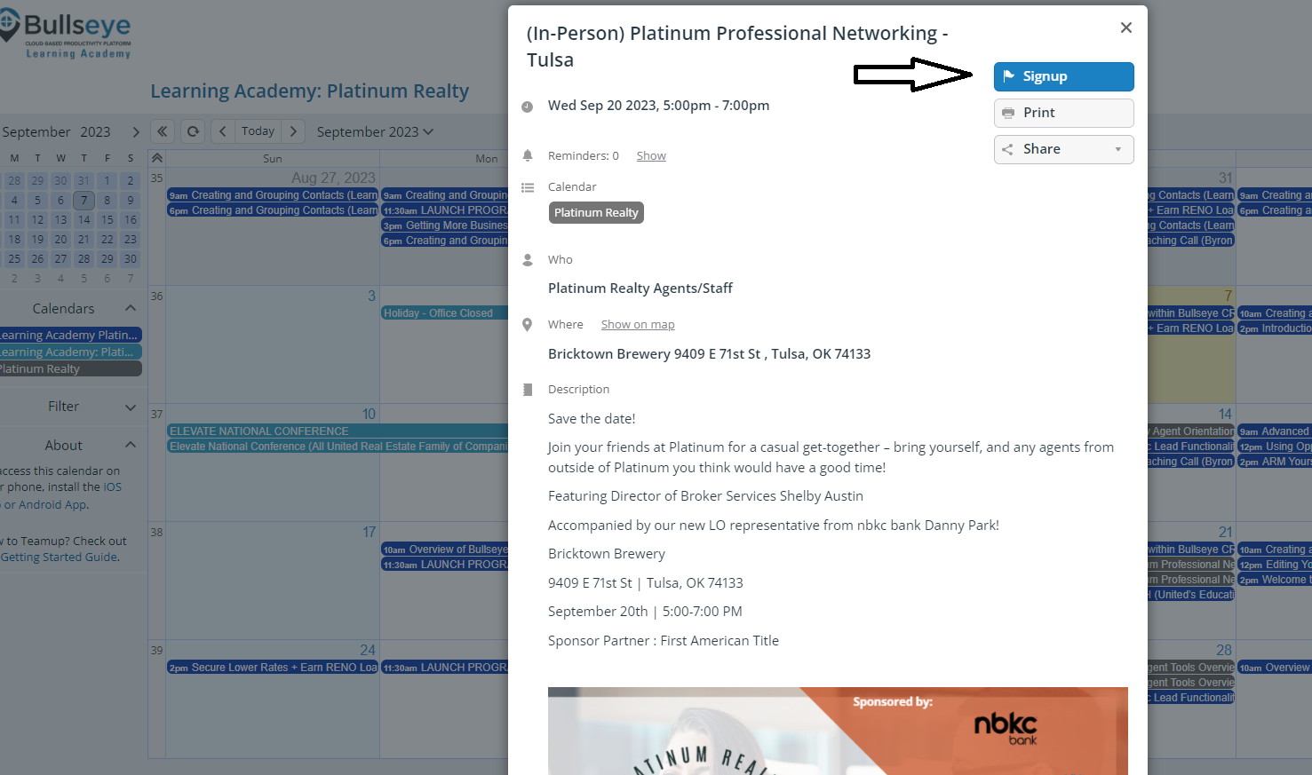Open the September 2023 date dropdown

point(375,132)
